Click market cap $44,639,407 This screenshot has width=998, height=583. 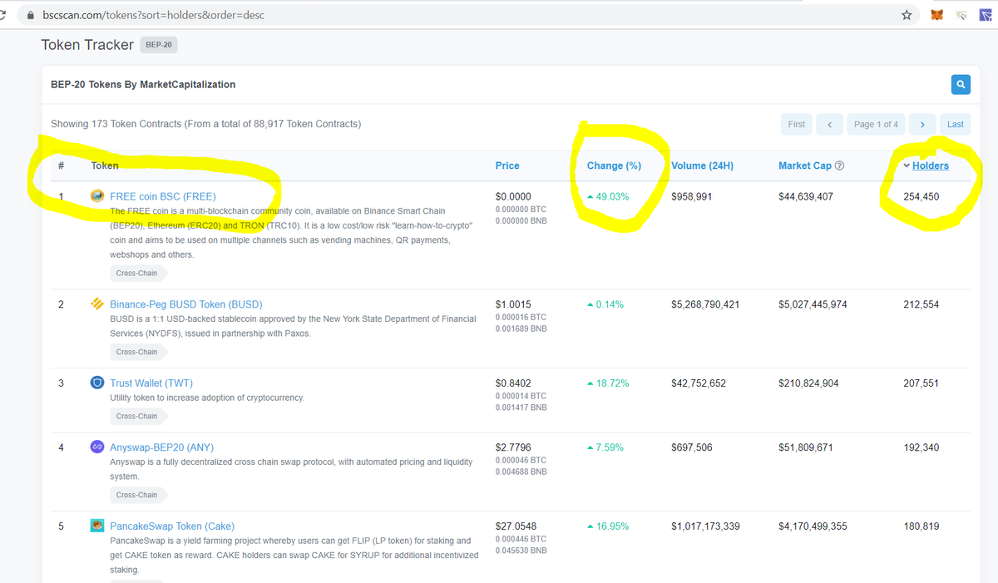pyautogui.click(x=806, y=196)
